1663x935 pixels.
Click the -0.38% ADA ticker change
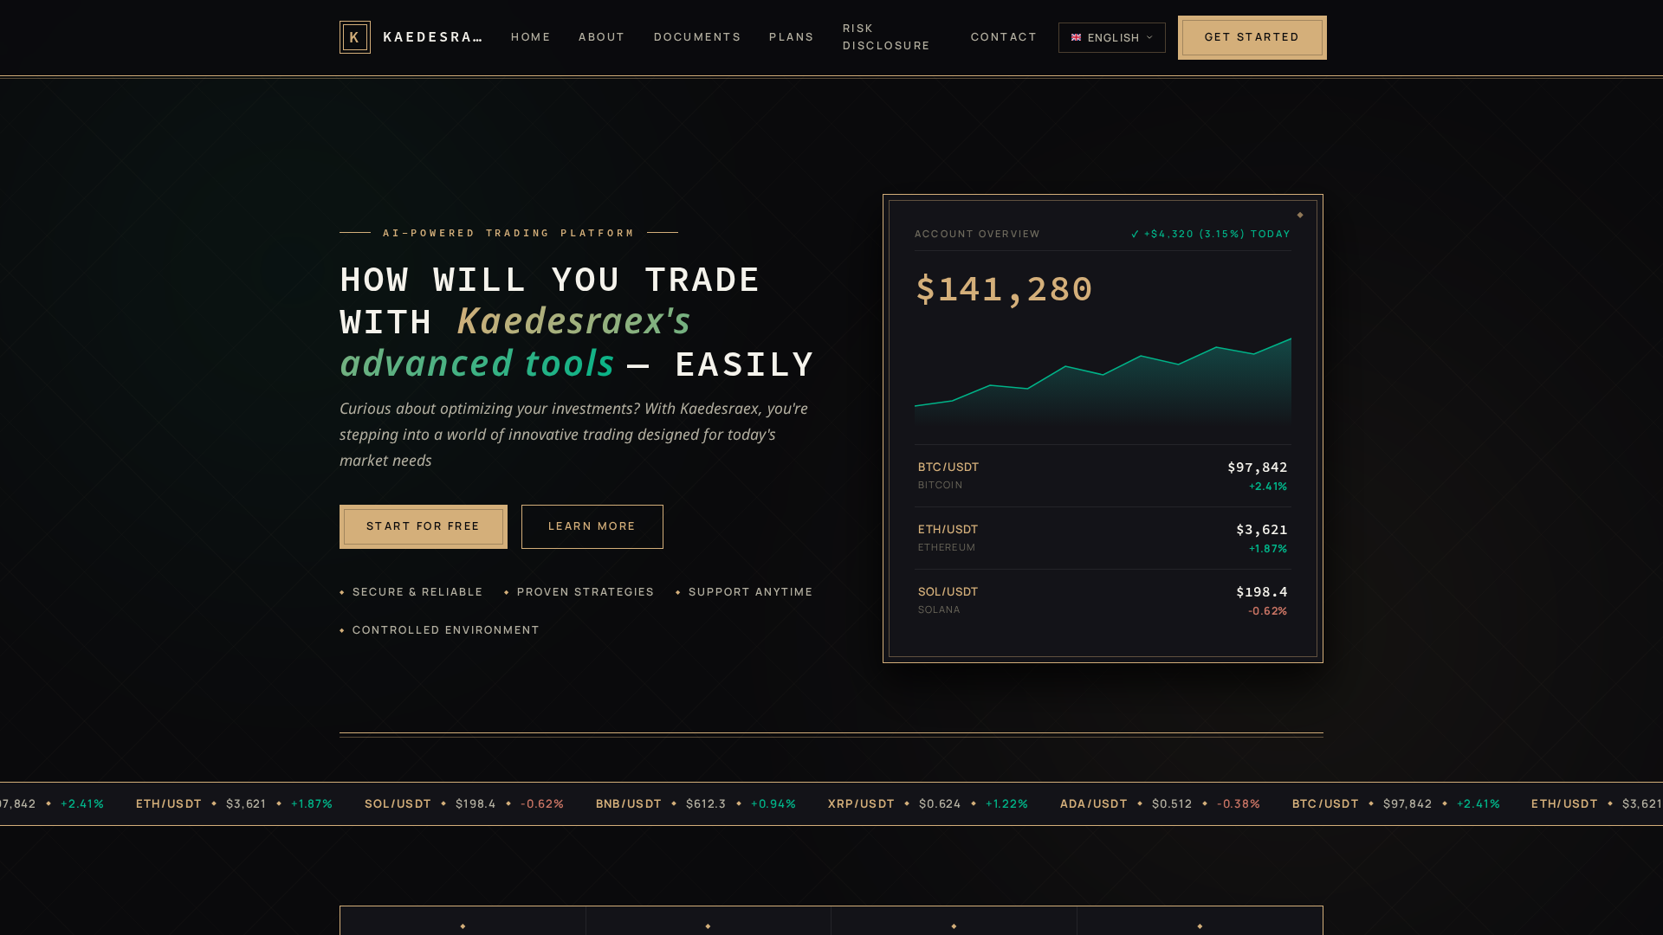click(1239, 803)
